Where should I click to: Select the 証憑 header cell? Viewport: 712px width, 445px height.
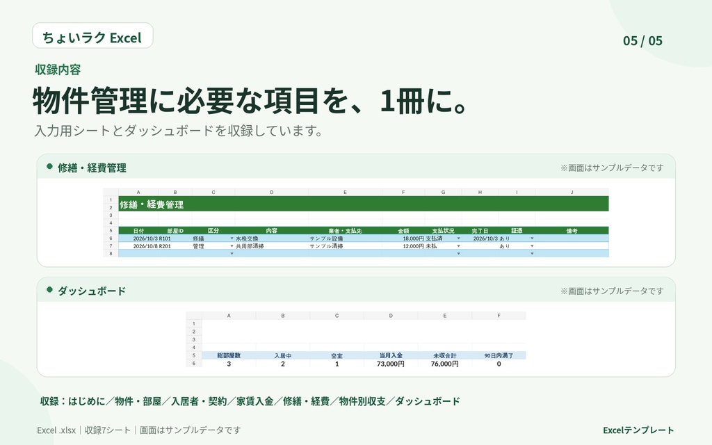[517, 231]
